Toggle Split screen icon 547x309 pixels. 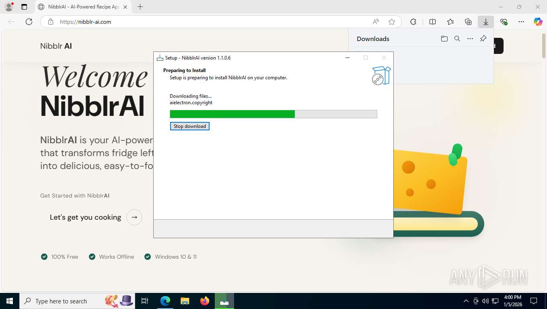coord(432,22)
